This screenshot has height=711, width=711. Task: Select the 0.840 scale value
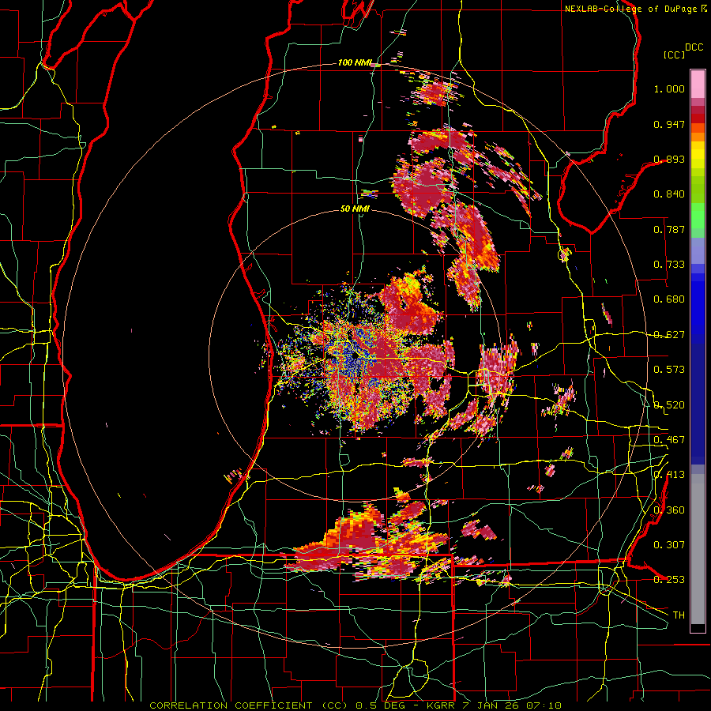coord(669,194)
